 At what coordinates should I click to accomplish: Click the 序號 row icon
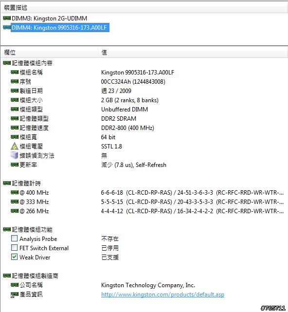point(15,82)
